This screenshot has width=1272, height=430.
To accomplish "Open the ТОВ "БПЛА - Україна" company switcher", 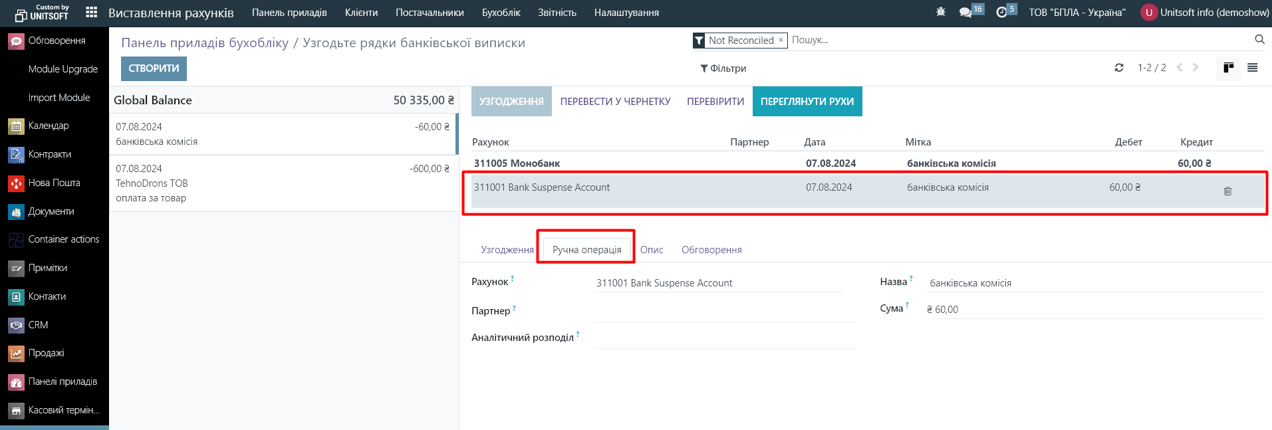I will click(1077, 13).
